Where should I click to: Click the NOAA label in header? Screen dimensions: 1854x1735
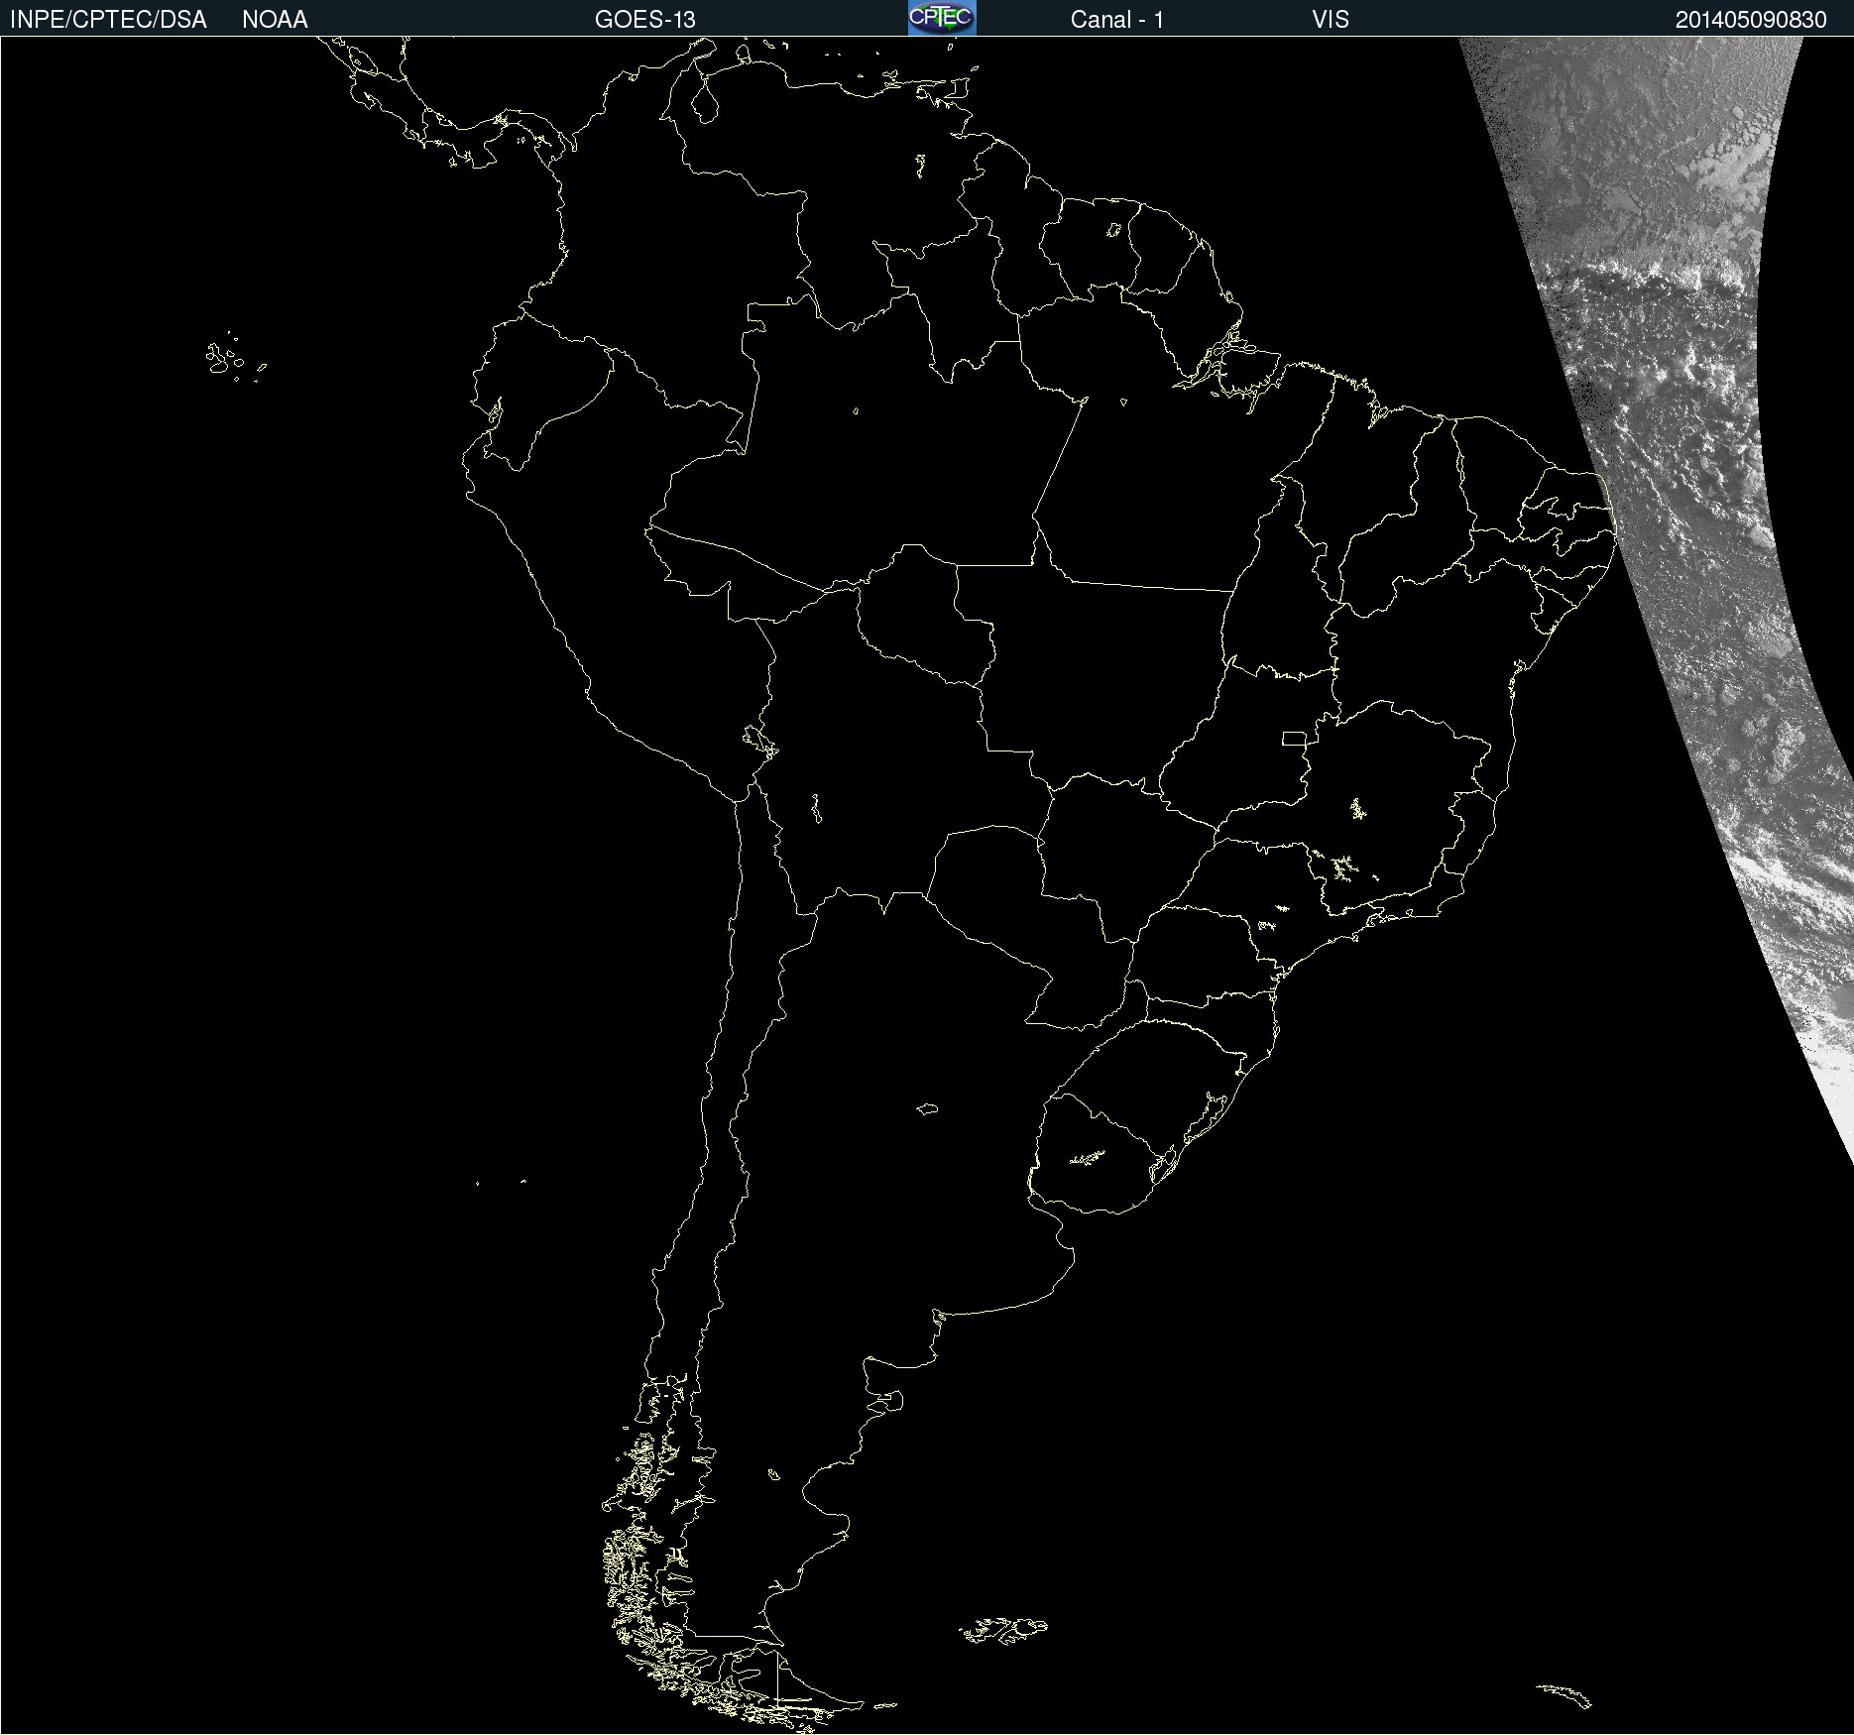click(275, 20)
